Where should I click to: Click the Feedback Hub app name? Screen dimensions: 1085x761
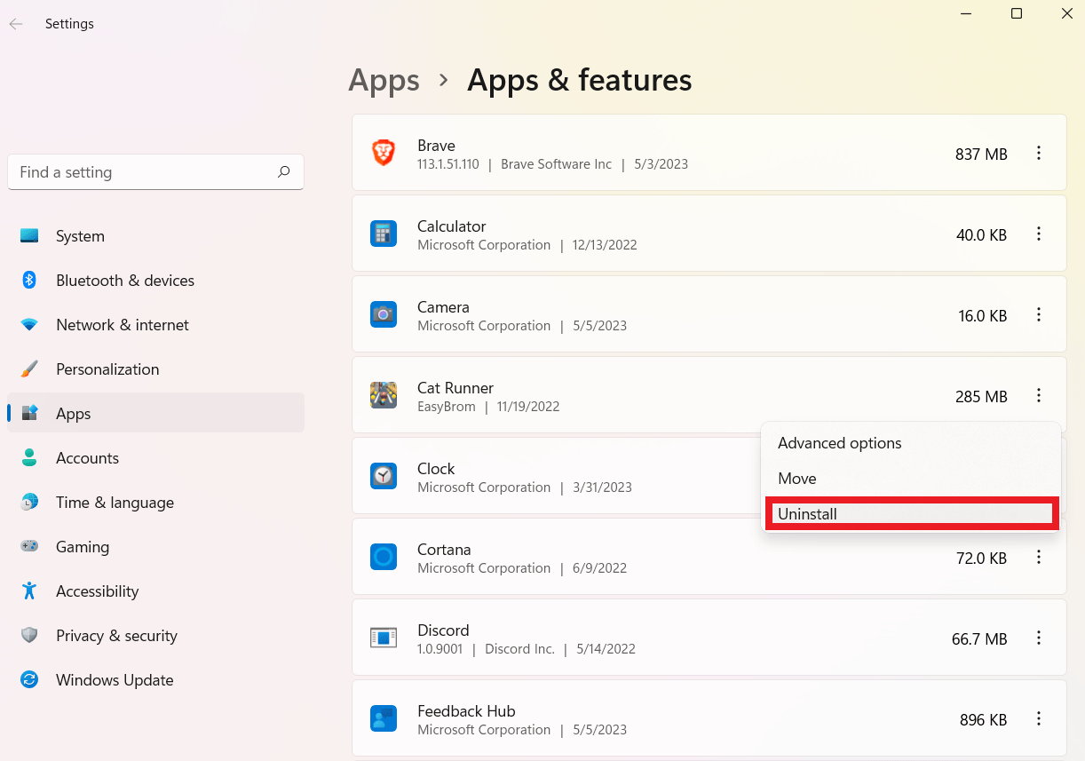click(x=466, y=711)
